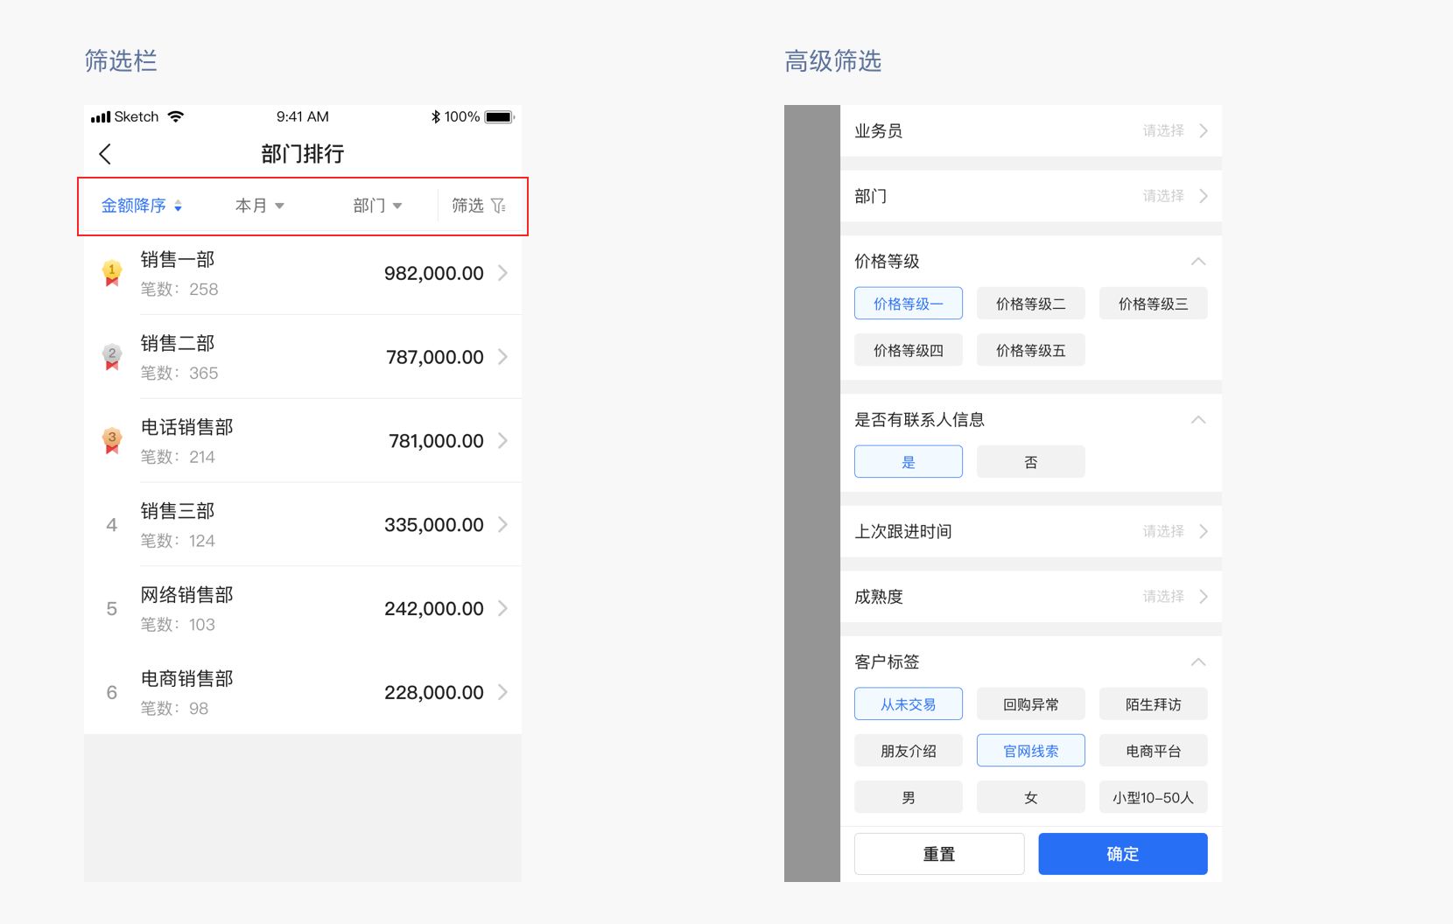Tap the gold medal rank 1 icon
Viewport: 1453px width, 924px height.
pos(112,273)
